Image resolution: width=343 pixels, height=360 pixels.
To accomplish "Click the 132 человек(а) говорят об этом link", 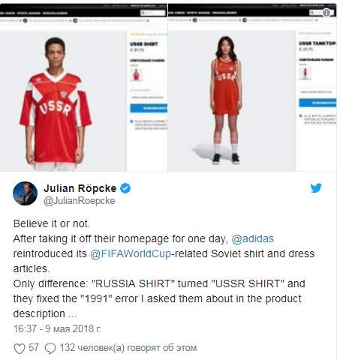I will pyautogui.click(x=128, y=348).
